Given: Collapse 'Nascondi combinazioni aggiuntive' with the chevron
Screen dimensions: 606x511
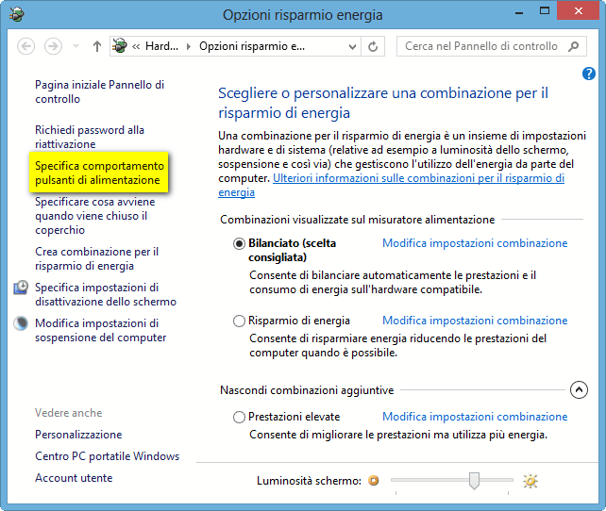Looking at the screenshot, I should [x=579, y=389].
